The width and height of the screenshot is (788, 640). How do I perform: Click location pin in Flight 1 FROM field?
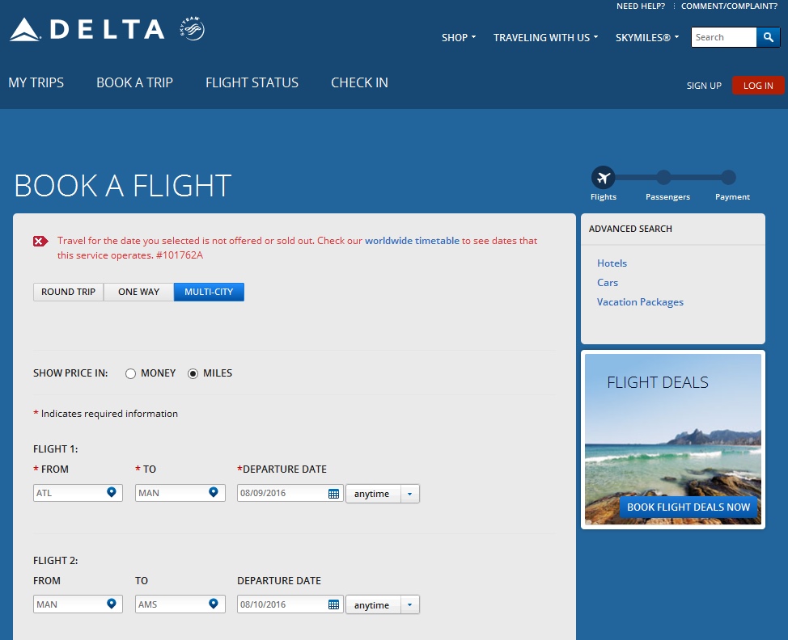pos(112,492)
